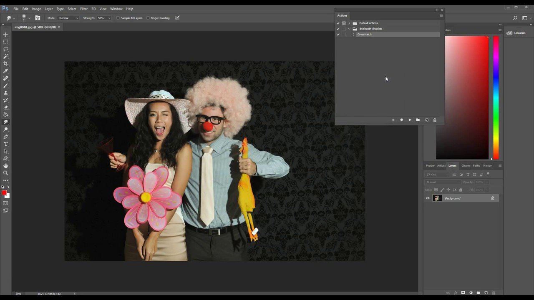Select the Custom Shape tool
534x300 pixels.
pos(6,158)
